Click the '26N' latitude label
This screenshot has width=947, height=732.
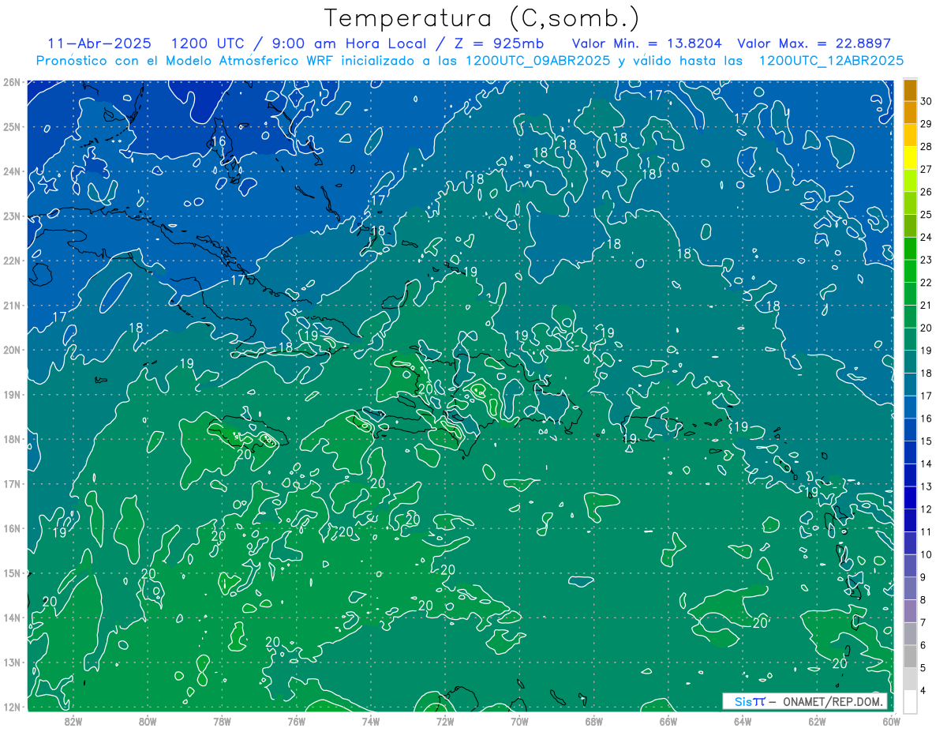click(12, 82)
